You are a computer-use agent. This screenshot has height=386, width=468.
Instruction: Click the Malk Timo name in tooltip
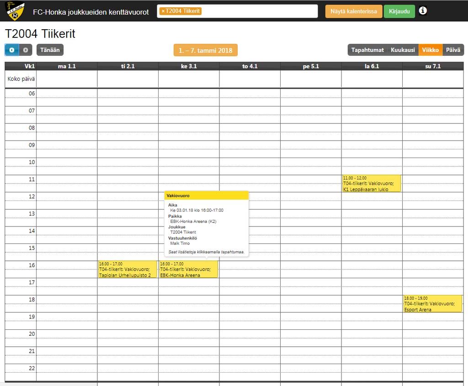click(180, 243)
